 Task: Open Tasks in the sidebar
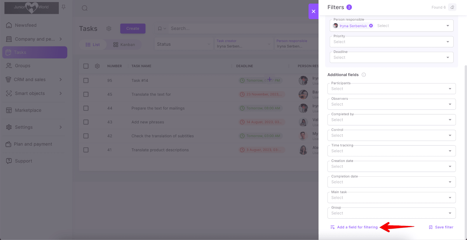click(x=35, y=52)
